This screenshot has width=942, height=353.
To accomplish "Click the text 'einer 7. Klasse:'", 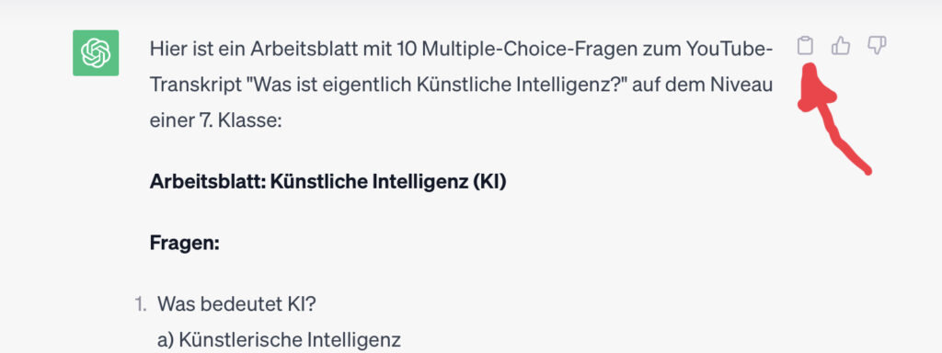I will tap(215, 121).
